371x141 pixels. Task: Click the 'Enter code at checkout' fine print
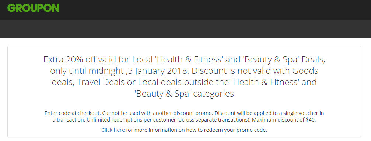tap(73, 113)
